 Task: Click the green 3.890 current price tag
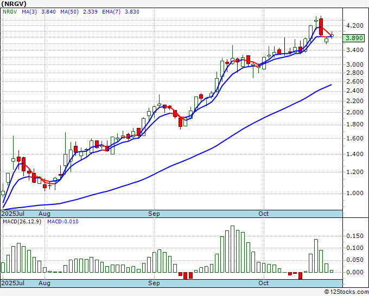[354, 38]
